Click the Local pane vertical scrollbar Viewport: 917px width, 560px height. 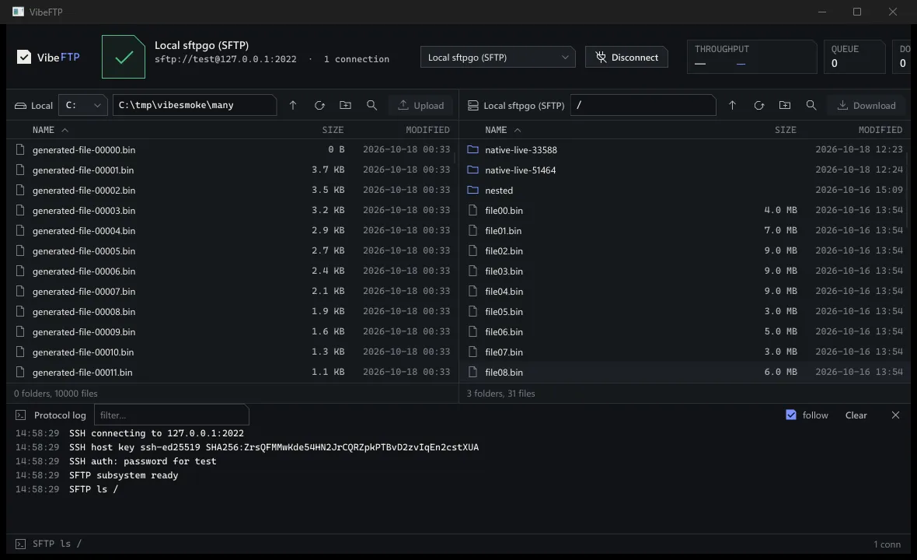click(455, 157)
